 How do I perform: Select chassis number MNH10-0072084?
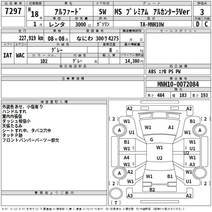pyautogui.click(x=178, y=84)
